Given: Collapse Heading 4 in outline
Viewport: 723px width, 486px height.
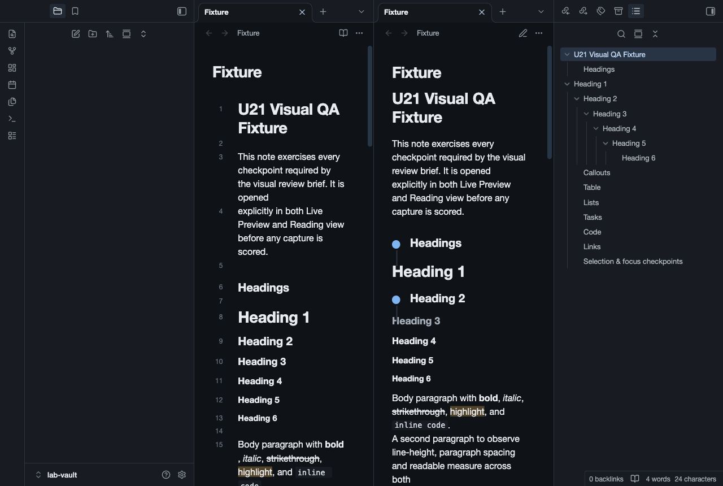Looking at the screenshot, I should [x=596, y=129].
